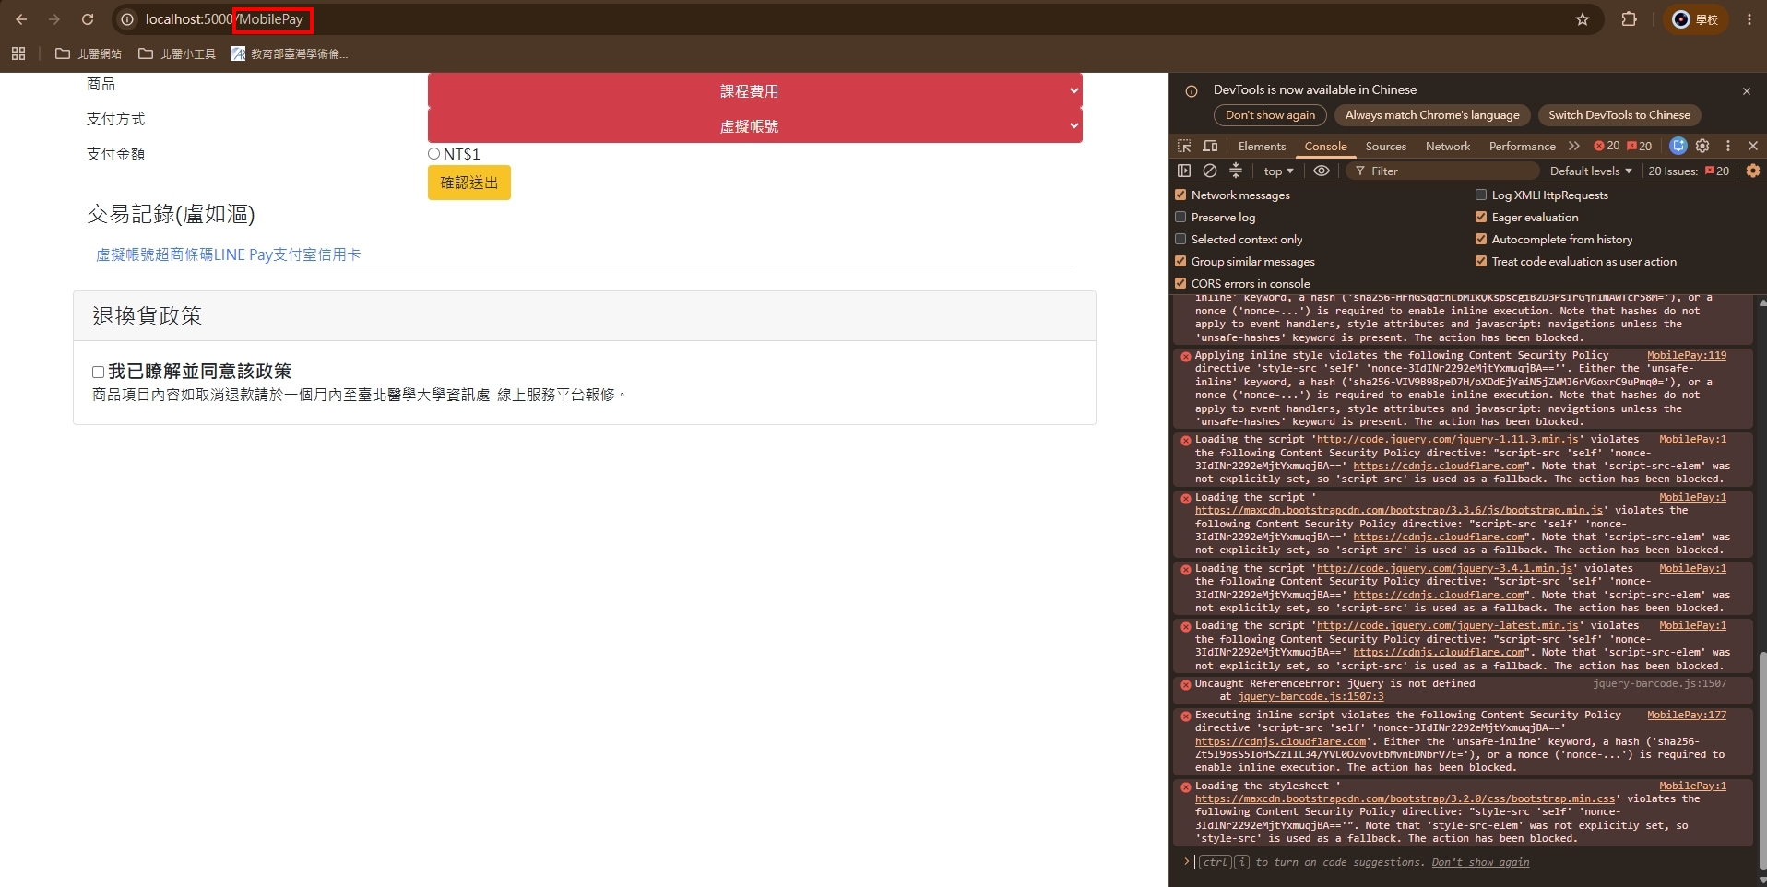Viewport: 1767px width, 887px height.
Task: Uncheck Autocomplete from history
Action: (1481, 239)
